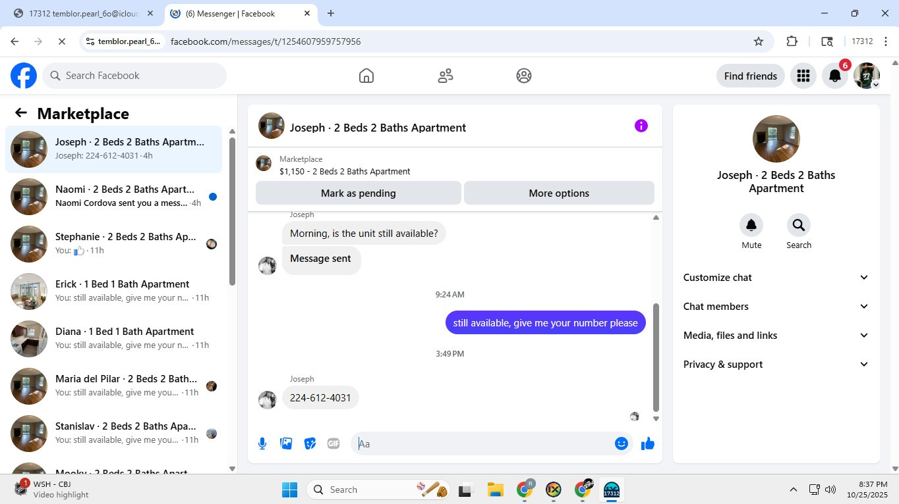Image resolution: width=899 pixels, height=504 pixels.
Task: Open the taskbar clock showing 8:37 PM
Action: [x=867, y=490]
